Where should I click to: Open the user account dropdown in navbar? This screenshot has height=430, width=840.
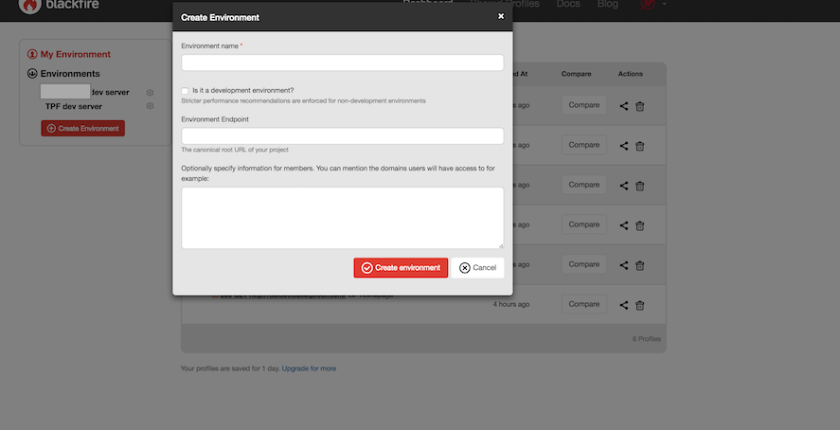(652, 5)
